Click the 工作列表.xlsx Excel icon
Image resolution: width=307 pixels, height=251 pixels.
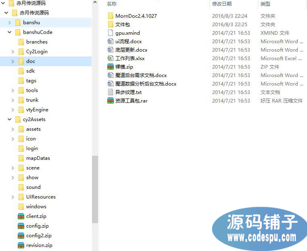pos(111,58)
